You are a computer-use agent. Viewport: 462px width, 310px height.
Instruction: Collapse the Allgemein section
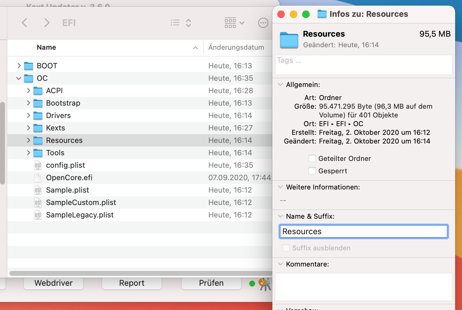[x=280, y=84]
